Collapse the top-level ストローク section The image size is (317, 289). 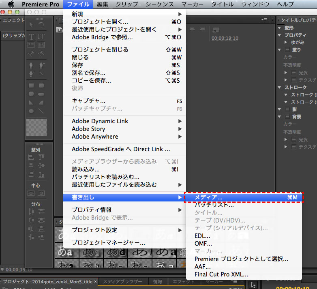point(280,88)
